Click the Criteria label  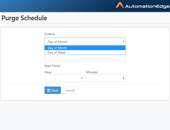tap(49, 34)
